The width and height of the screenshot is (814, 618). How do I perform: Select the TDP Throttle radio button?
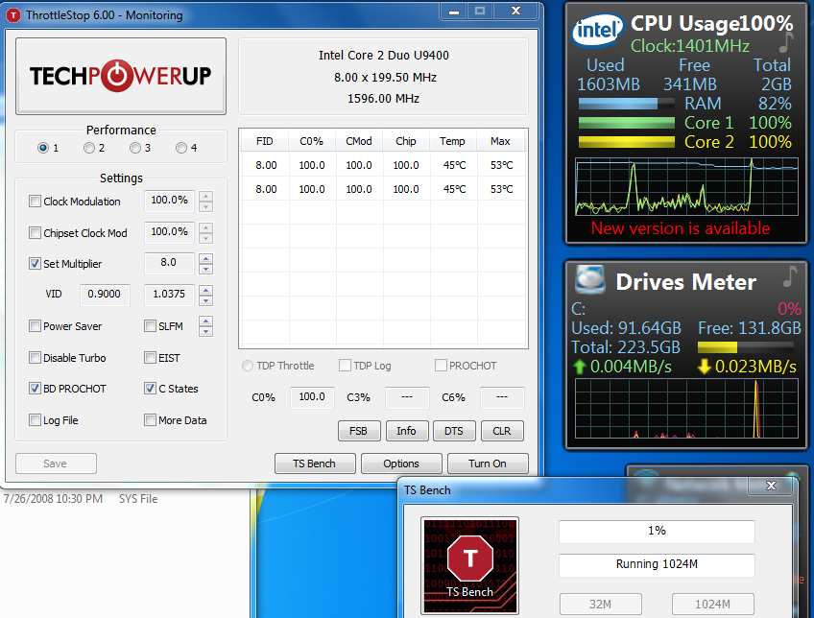coord(248,366)
